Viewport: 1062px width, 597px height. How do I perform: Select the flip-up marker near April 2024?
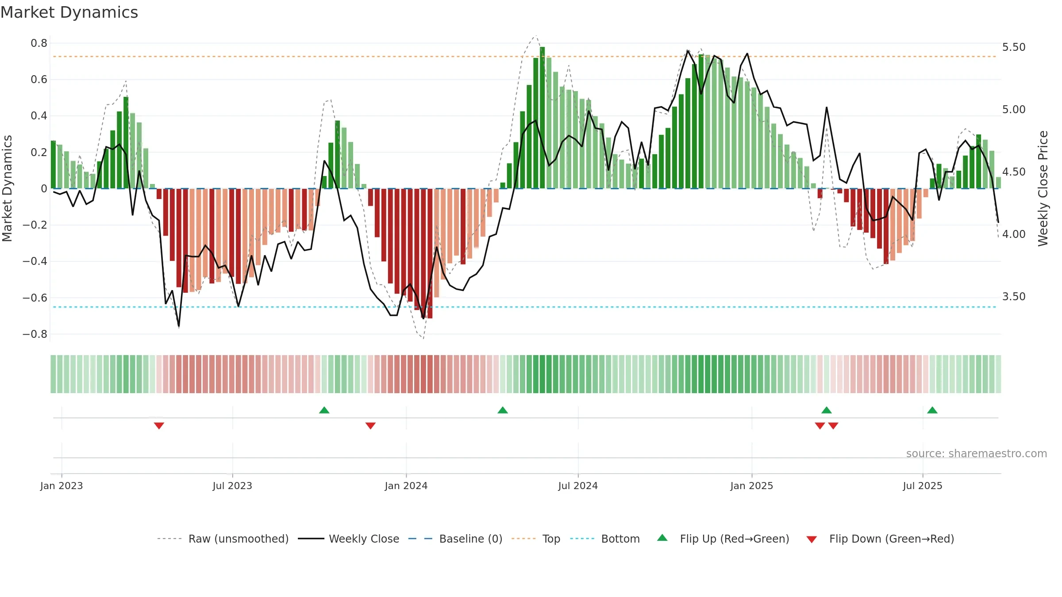click(503, 410)
